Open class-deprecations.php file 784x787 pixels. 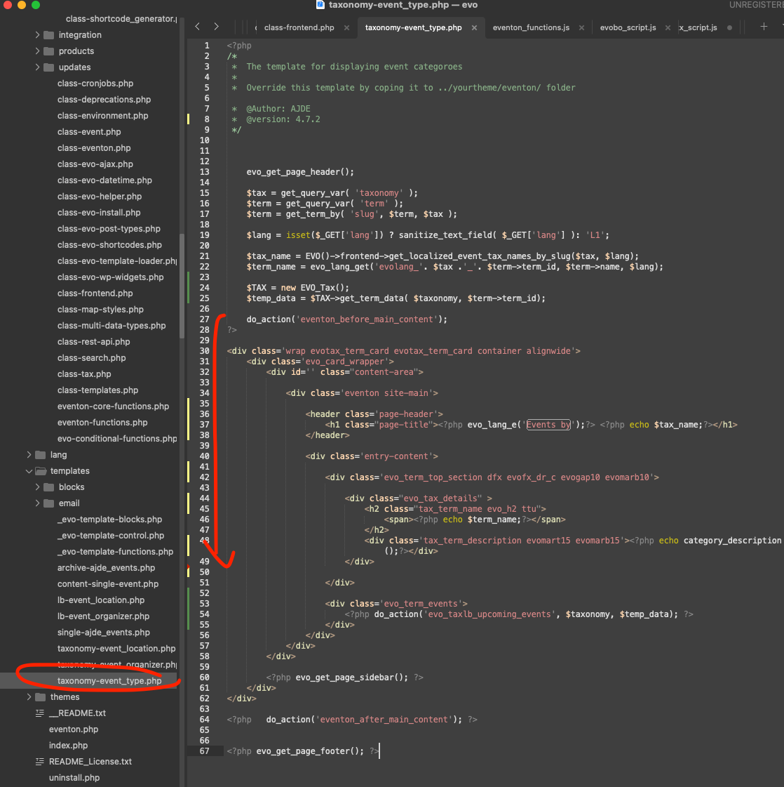pyautogui.click(x=104, y=100)
